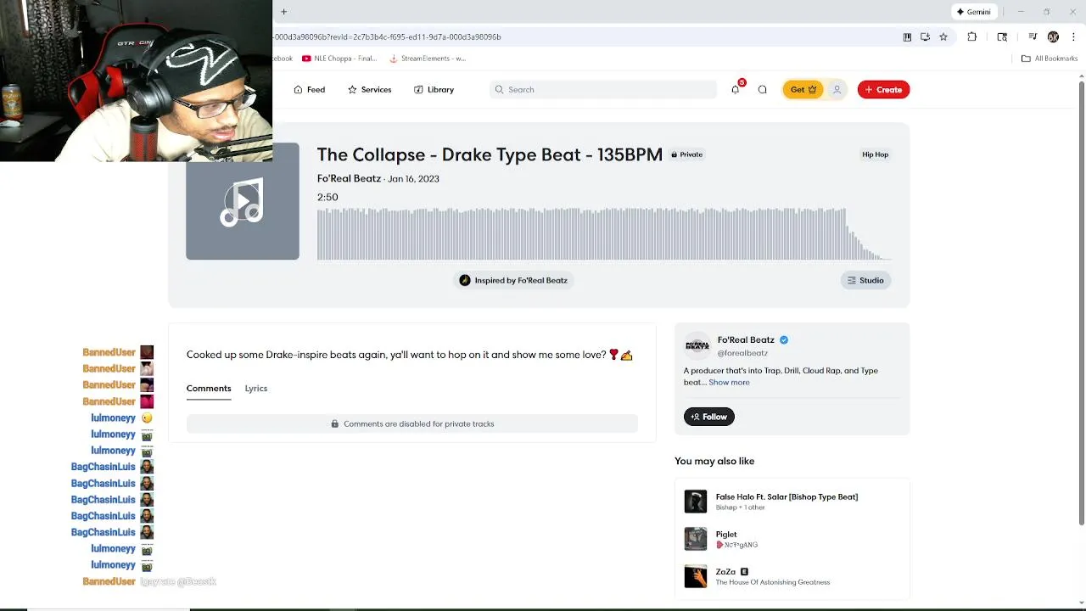Image resolution: width=1086 pixels, height=611 pixels.
Task: Open the StreamElements bookmark
Action: click(x=428, y=59)
